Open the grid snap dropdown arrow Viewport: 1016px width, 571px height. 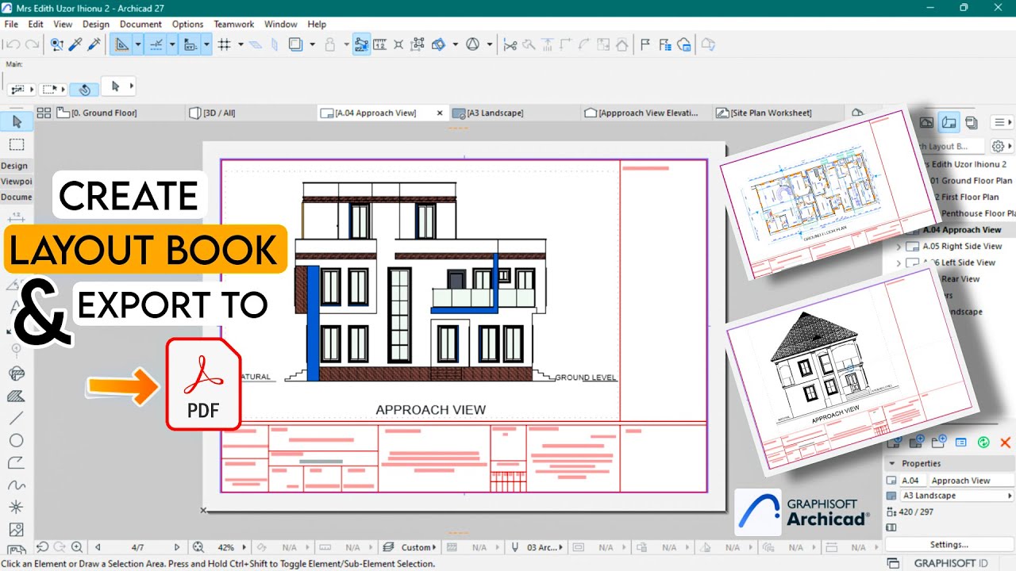[x=241, y=44]
